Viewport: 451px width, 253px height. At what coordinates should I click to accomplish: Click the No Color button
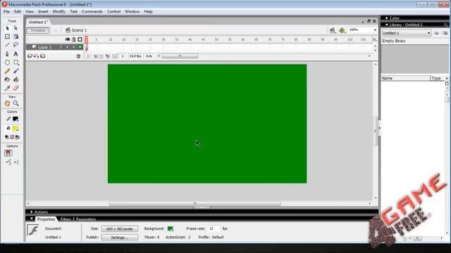click(x=12, y=138)
